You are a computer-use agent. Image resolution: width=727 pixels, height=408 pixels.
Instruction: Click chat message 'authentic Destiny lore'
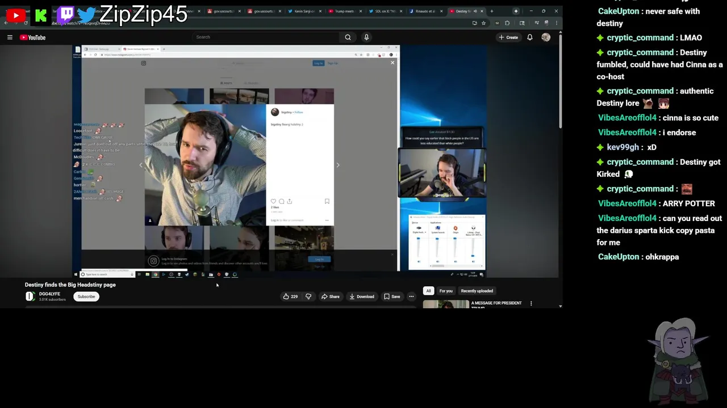pos(655,97)
